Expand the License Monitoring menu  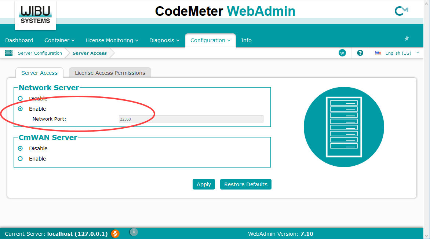click(x=112, y=40)
